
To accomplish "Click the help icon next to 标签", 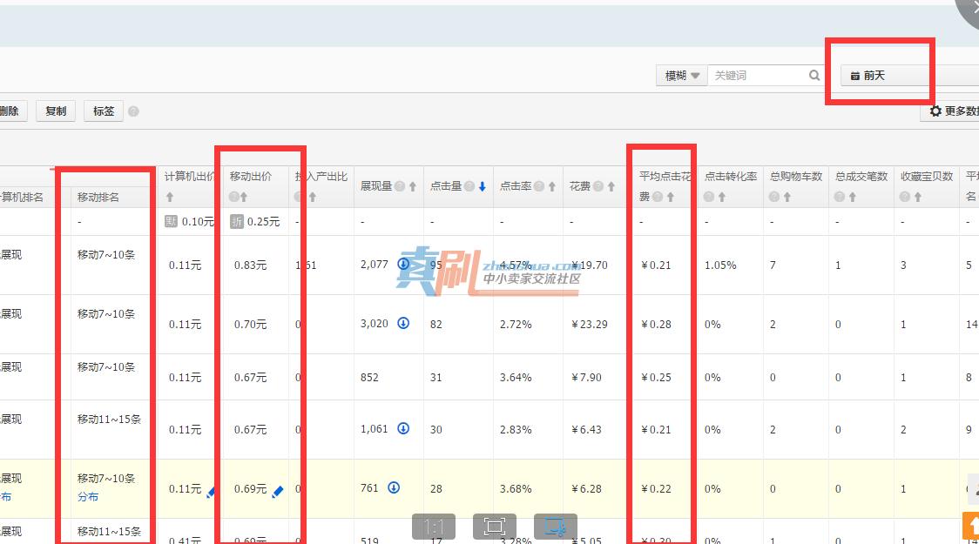I will [x=133, y=111].
